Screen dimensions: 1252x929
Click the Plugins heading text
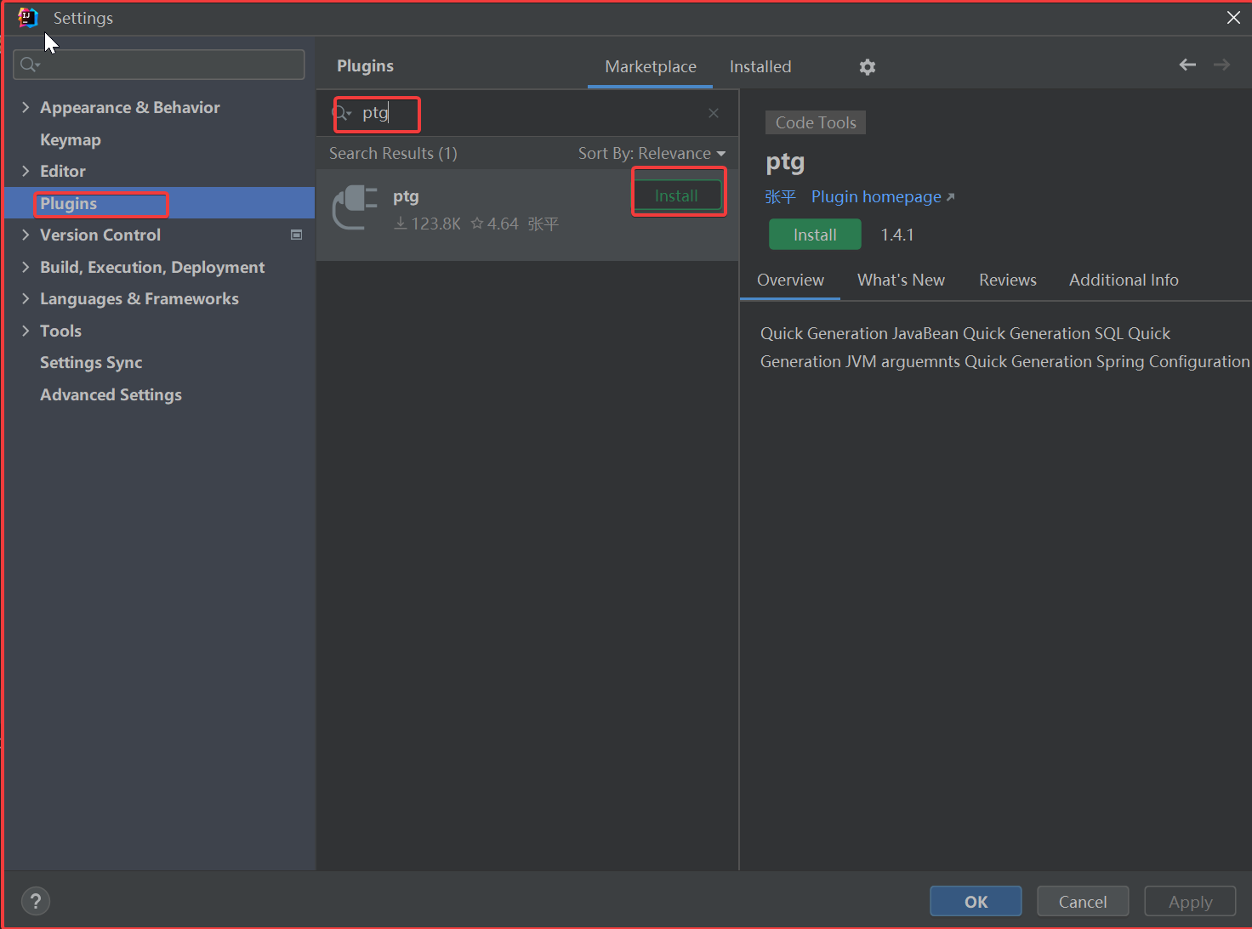pyautogui.click(x=365, y=65)
